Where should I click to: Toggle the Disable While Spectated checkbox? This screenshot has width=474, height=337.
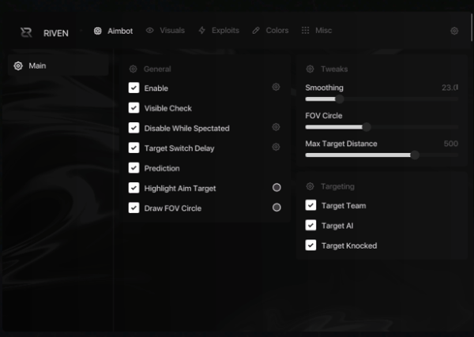tap(134, 128)
